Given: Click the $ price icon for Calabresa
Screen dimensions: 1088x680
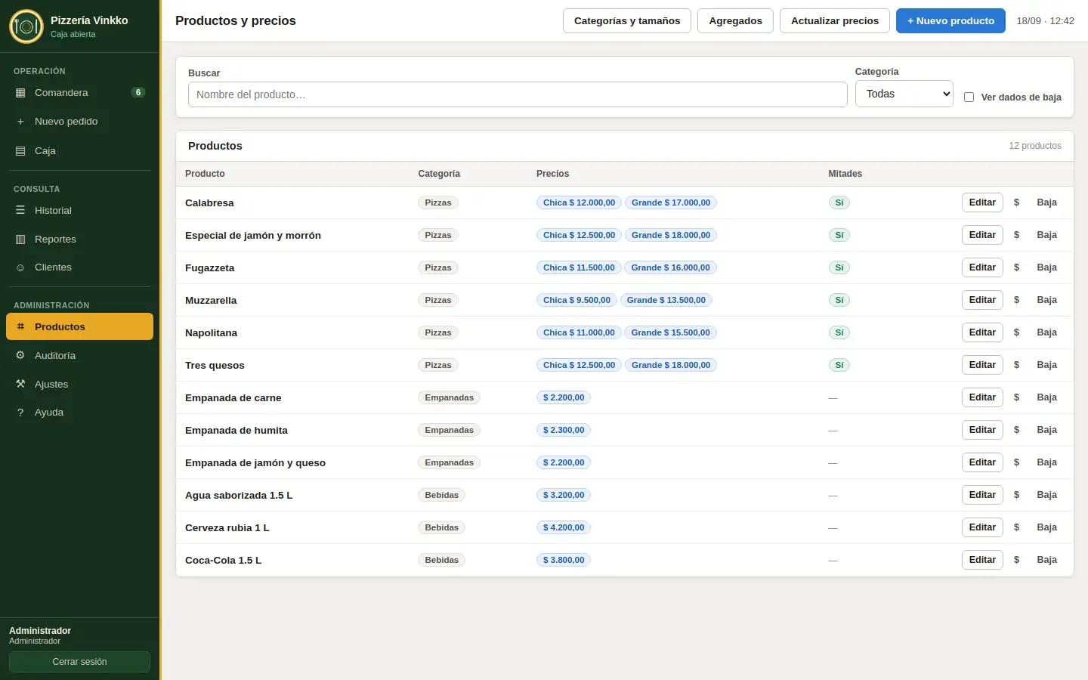Looking at the screenshot, I should pos(1016,202).
